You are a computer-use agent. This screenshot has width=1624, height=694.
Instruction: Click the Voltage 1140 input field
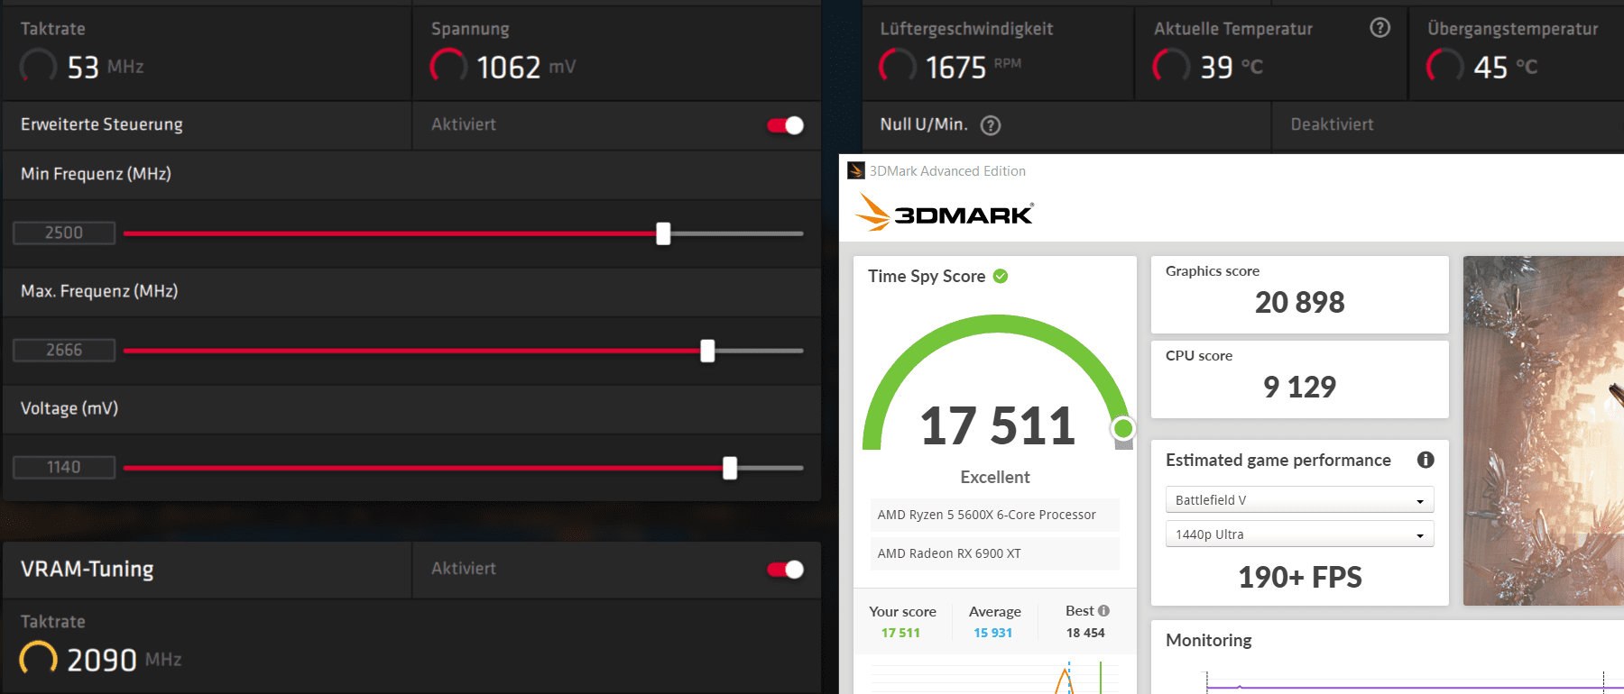(64, 467)
